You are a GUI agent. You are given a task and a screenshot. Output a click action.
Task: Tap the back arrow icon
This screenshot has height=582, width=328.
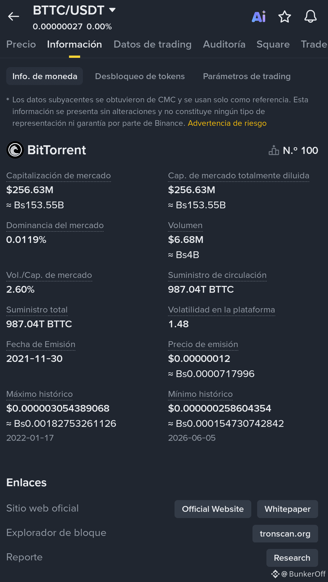(x=14, y=16)
